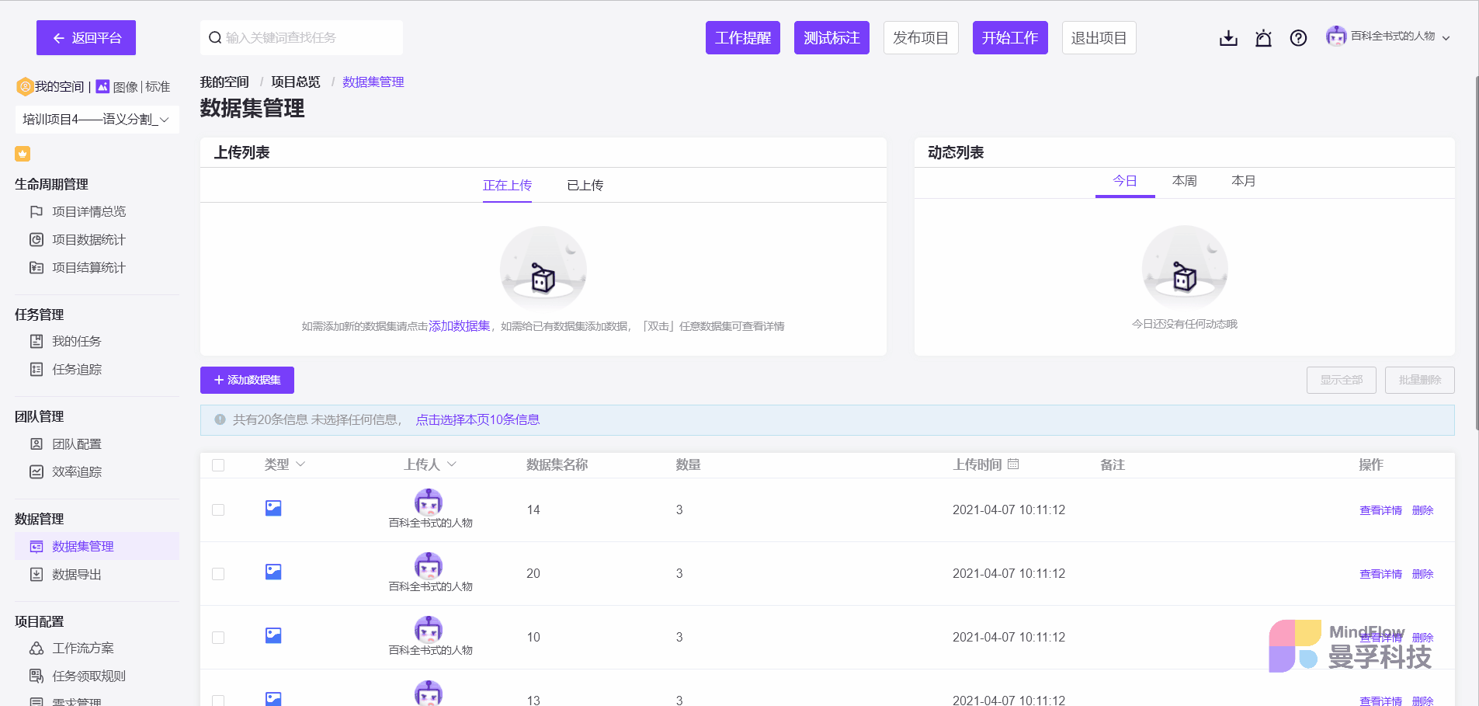Click 我的空间 breadcrumb
Viewport: 1479px width, 706px height.
pyautogui.click(x=224, y=82)
